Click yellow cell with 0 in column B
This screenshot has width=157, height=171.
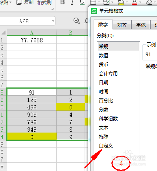(x=70, y=107)
